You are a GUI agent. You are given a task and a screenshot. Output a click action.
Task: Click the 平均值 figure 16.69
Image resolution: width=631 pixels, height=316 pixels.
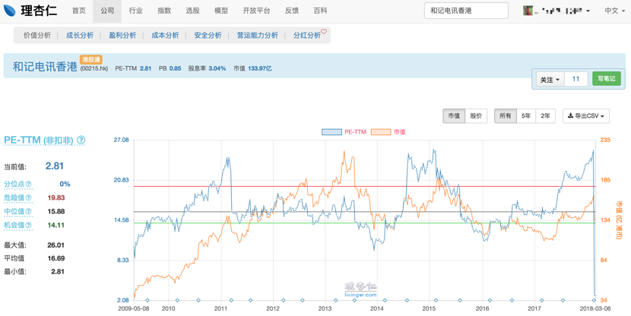(55, 258)
